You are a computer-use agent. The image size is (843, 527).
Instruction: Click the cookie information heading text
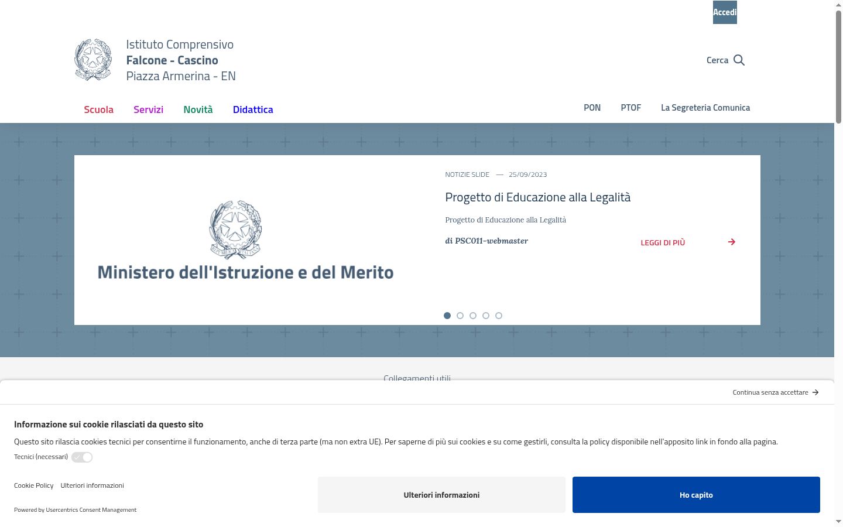108,425
